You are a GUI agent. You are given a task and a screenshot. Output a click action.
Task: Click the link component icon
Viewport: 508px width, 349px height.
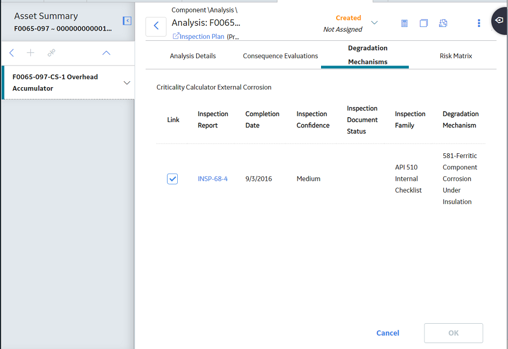tap(51, 53)
